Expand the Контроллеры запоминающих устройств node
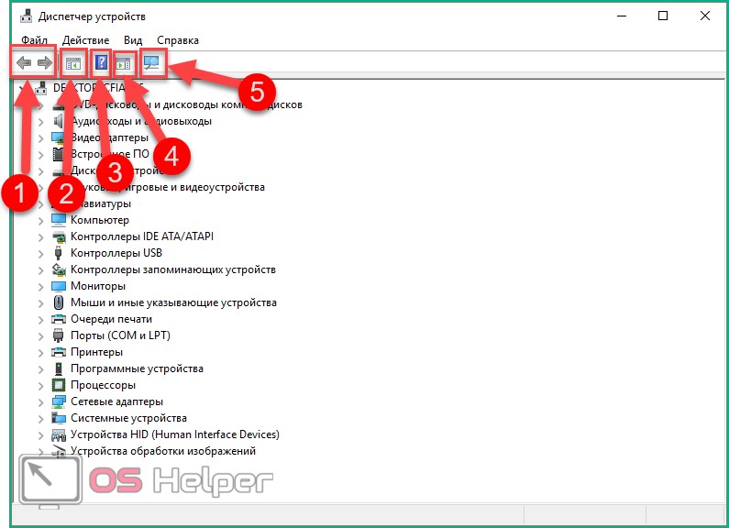This screenshot has height=528, width=729. coord(41,270)
